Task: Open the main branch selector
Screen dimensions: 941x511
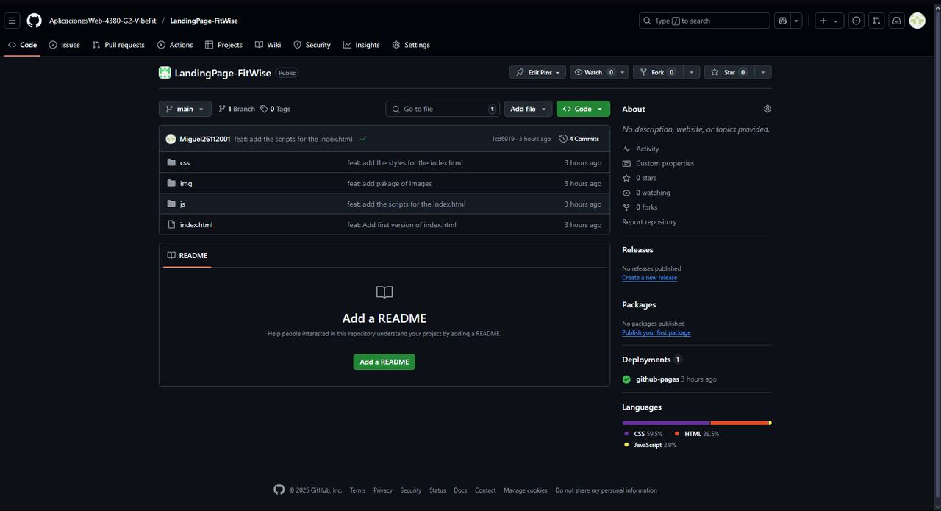Action: coord(185,109)
